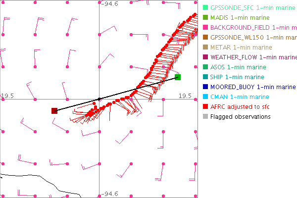Click the gray Flagged observations swatch
Screen dimensions: 297x198
click(205, 117)
